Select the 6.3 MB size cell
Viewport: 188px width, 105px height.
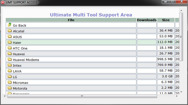coord(166,82)
